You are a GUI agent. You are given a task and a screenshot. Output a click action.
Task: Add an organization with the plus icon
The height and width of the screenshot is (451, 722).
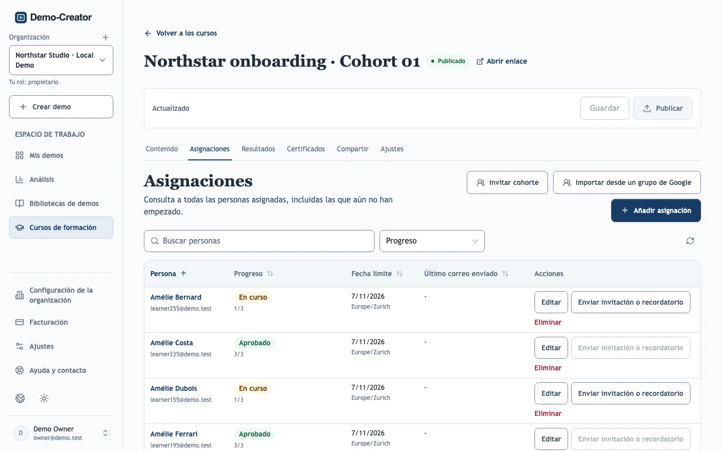coord(105,38)
